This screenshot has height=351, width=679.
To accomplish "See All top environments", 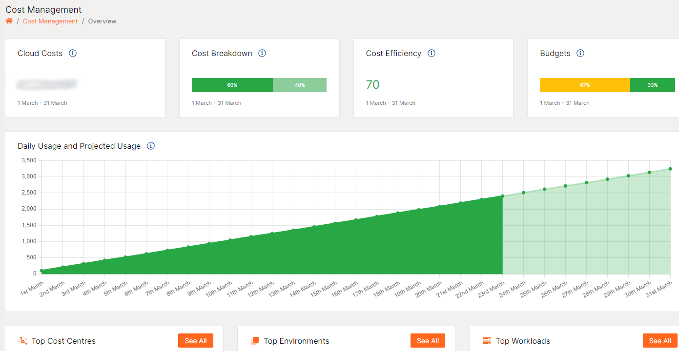I will pyautogui.click(x=428, y=341).
